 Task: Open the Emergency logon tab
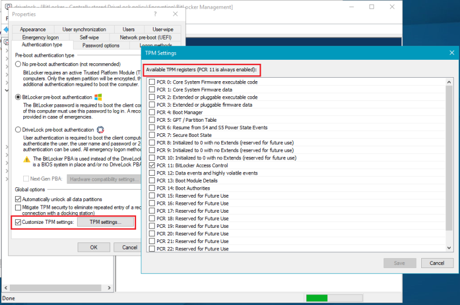click(42, 37)
